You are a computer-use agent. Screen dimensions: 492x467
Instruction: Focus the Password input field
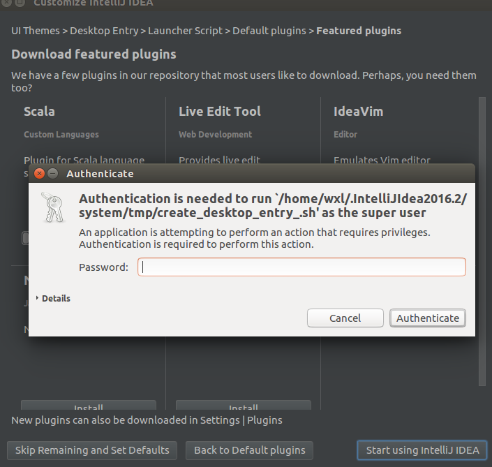coord(301,267)
